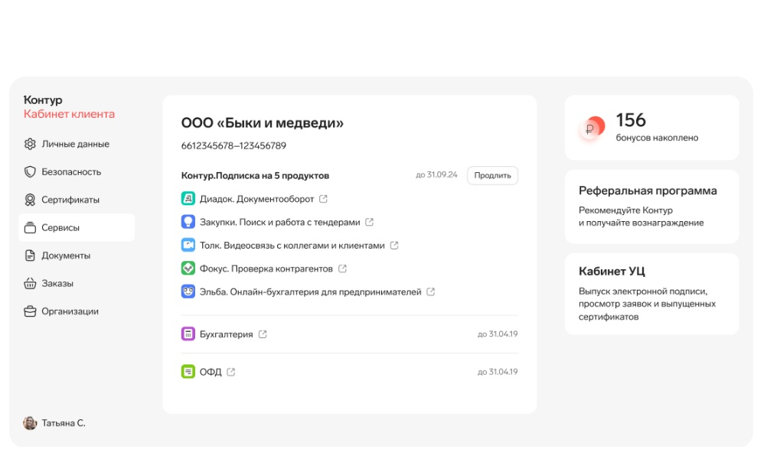
Task: Click the Бухгалтерия date до 31.04.19
Action: (x=498, y=334)
